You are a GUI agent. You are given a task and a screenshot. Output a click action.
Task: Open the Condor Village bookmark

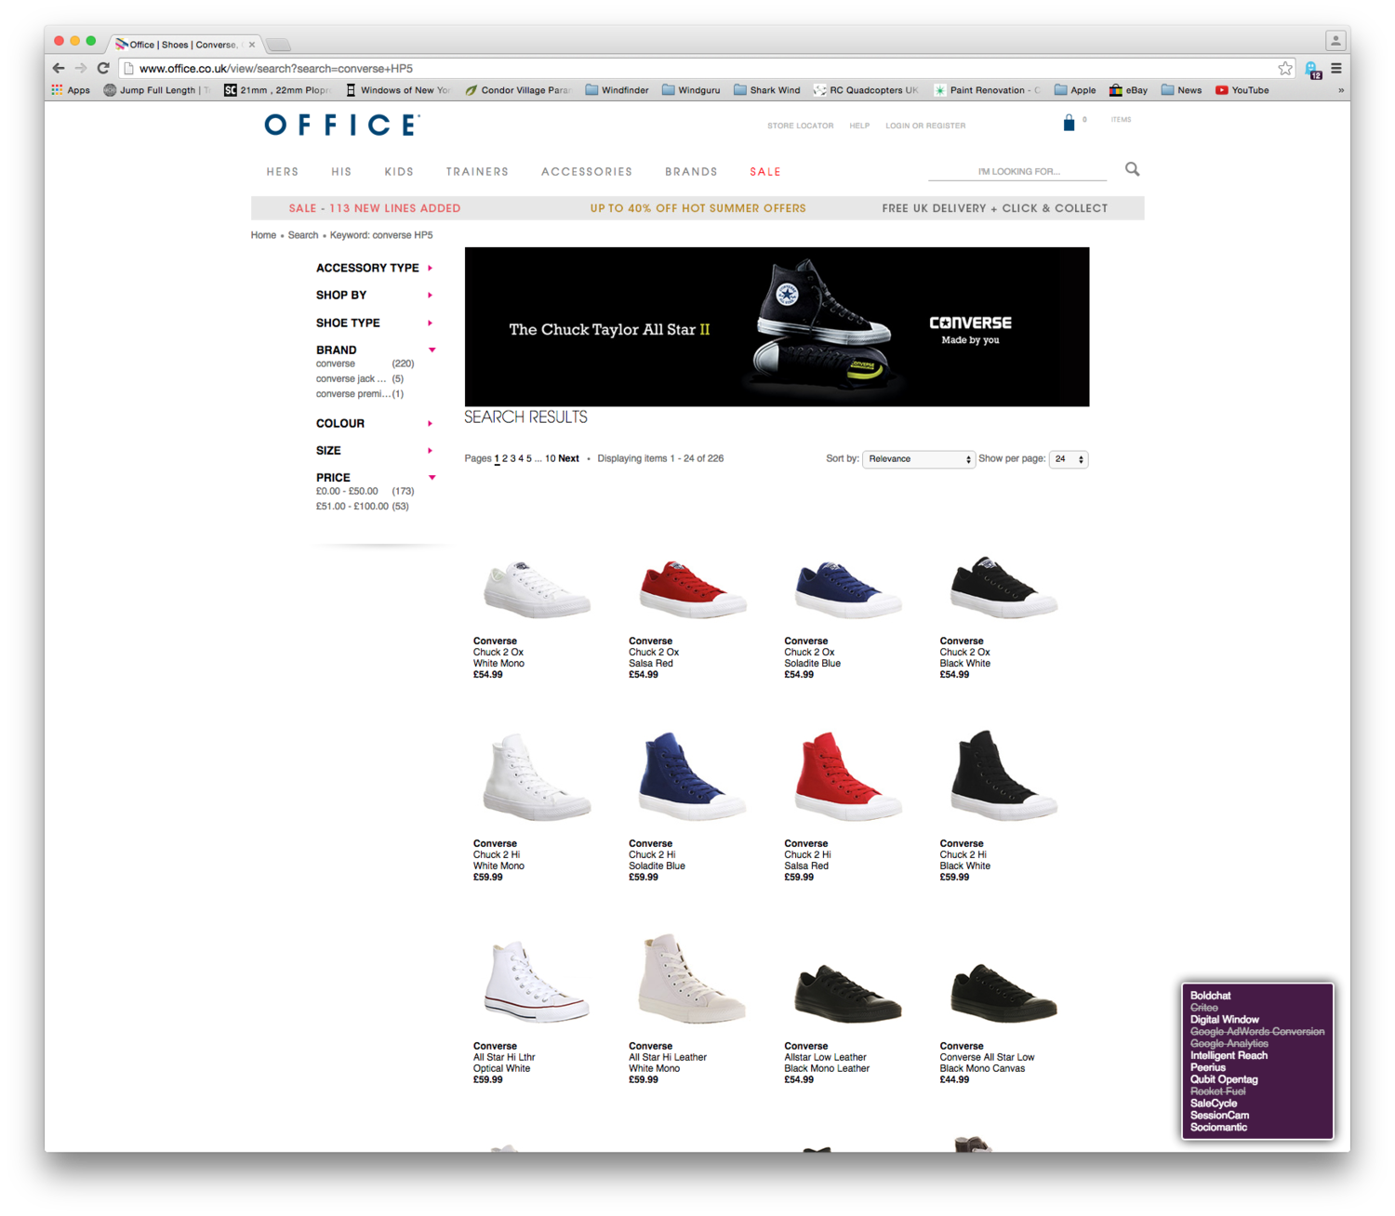pyautogui.click(x=518, y=90)
